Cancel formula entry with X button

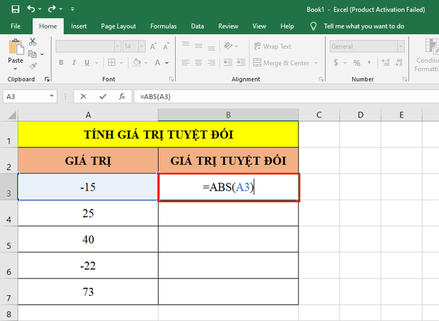pos(83,97)
